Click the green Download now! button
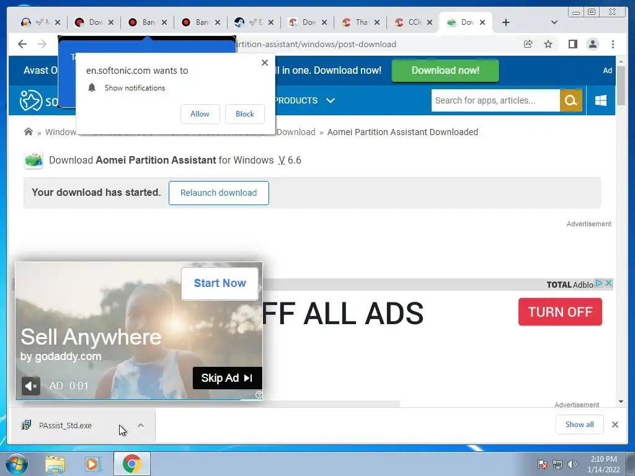The image size is (635, 476). [x=445, y=71]
